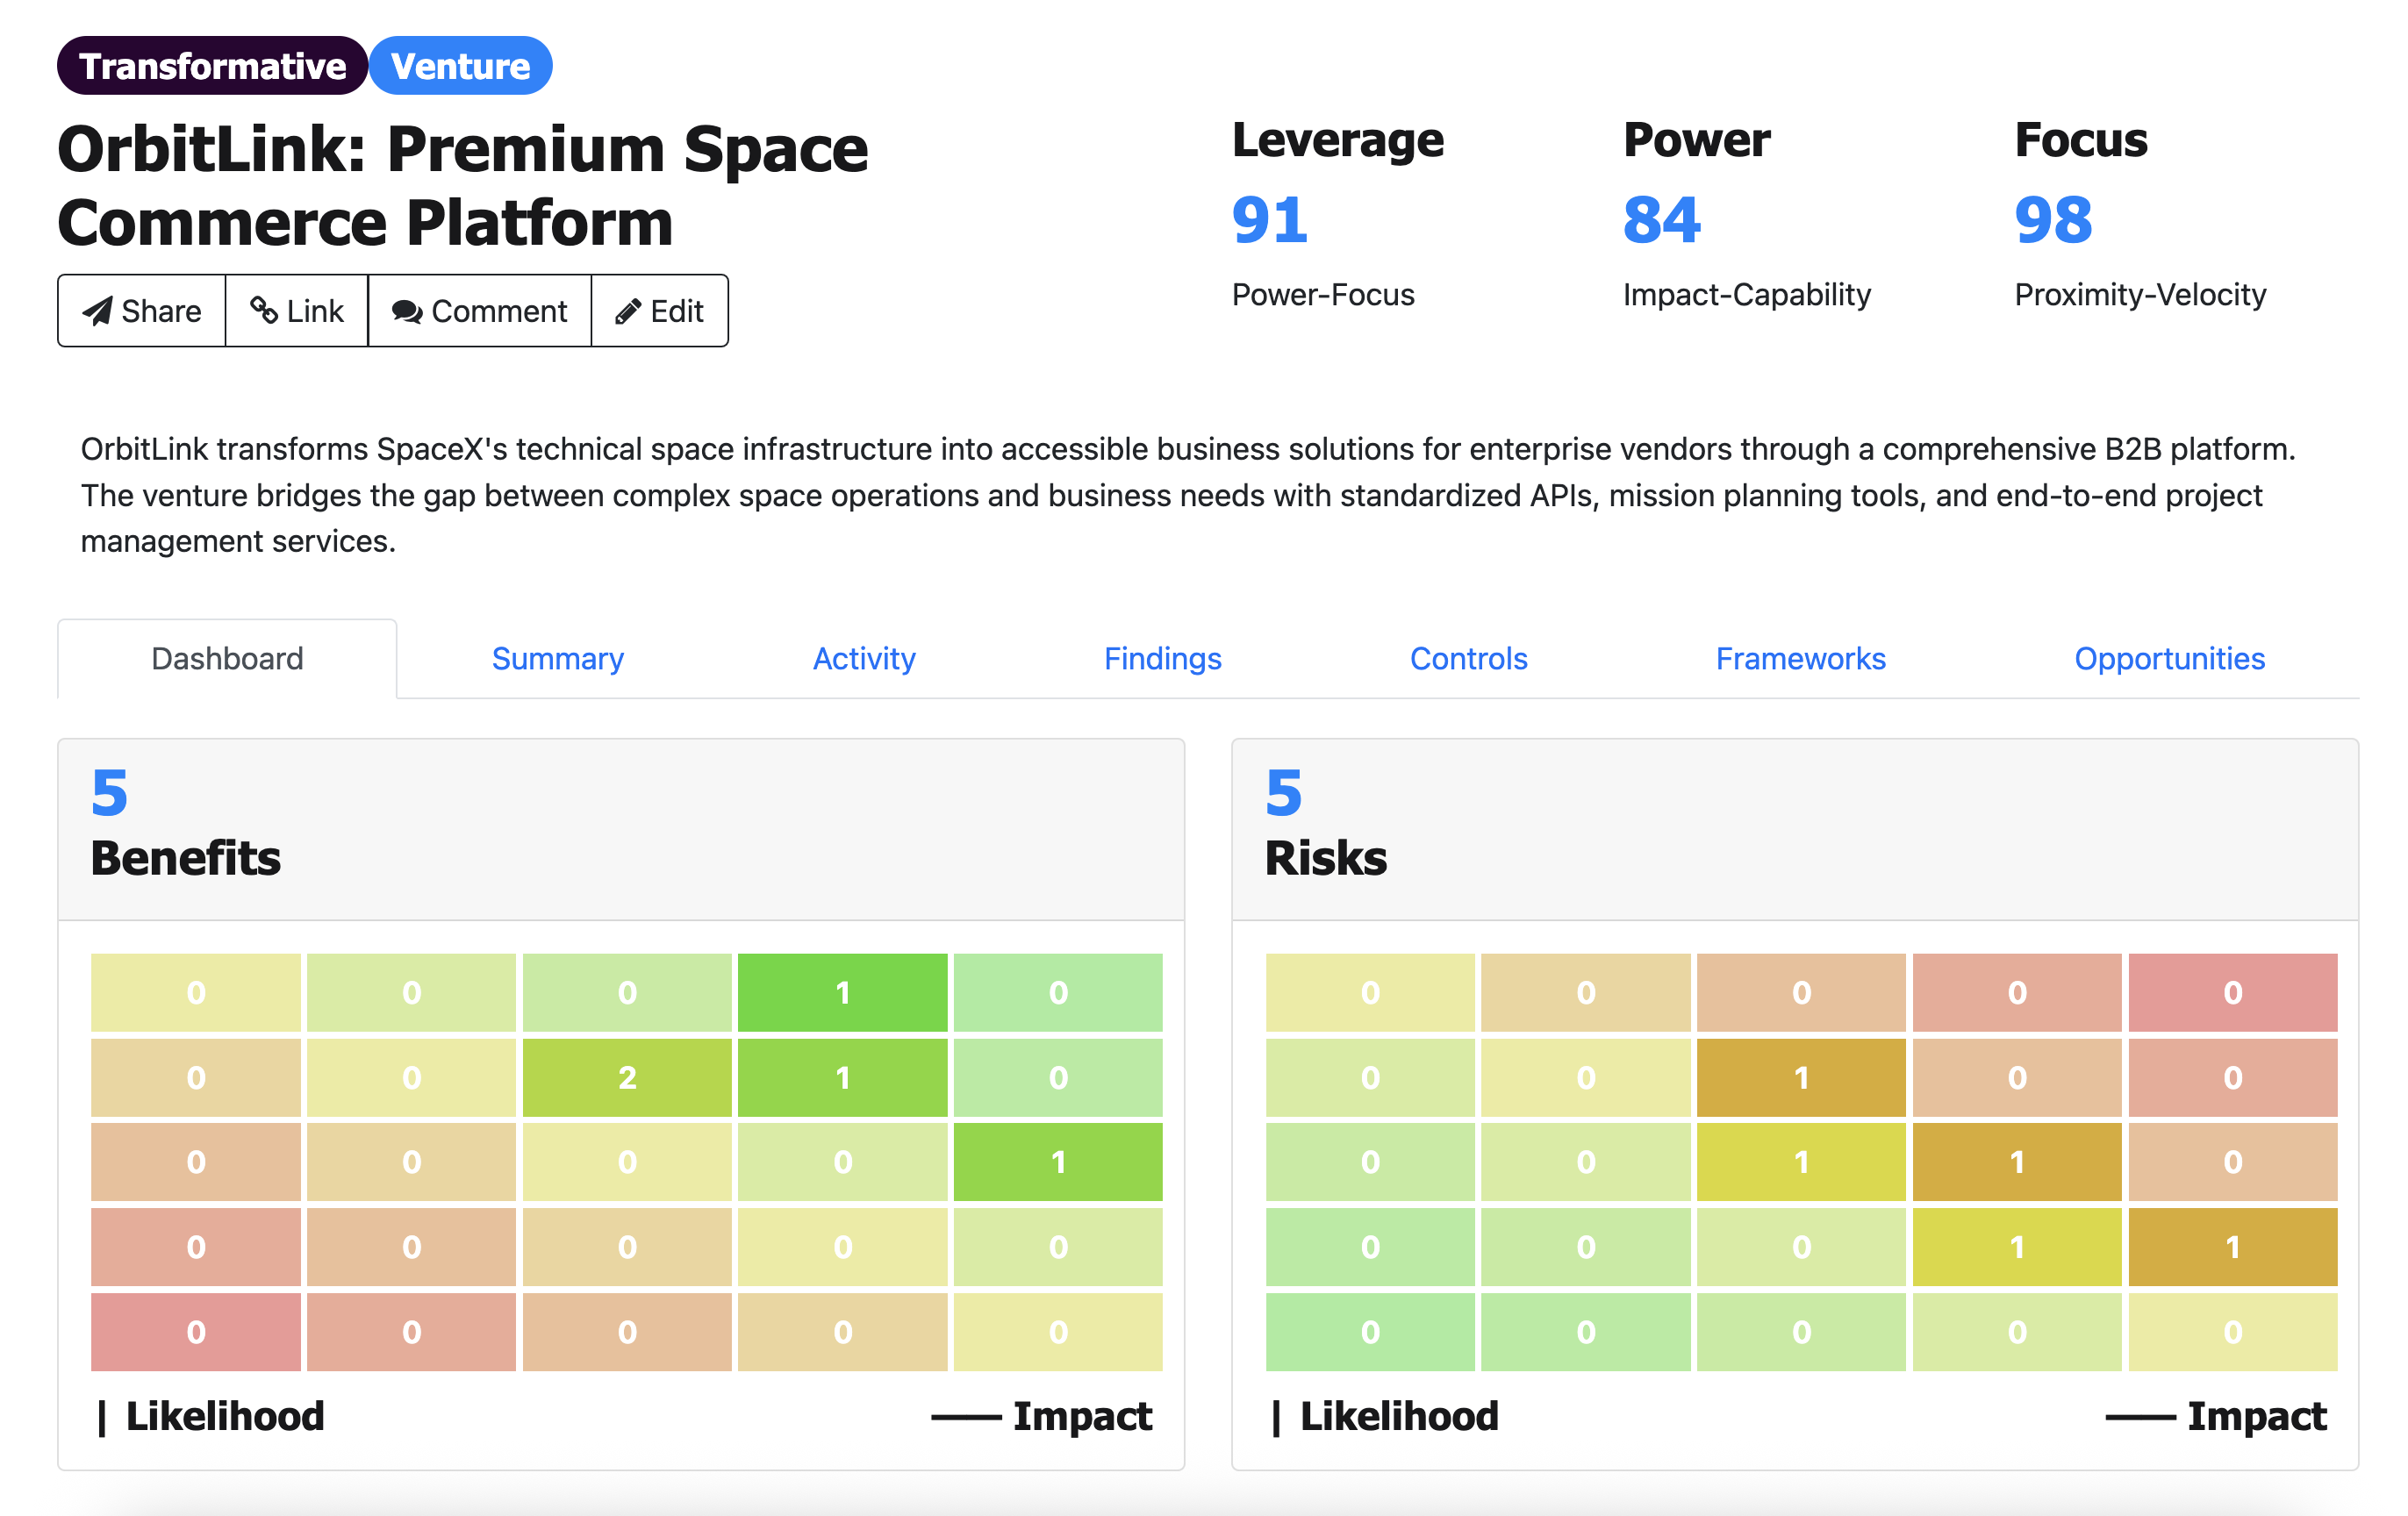View the Opportunities tab
This screenshot has height=1516, width=2408.
[2170, 658]
